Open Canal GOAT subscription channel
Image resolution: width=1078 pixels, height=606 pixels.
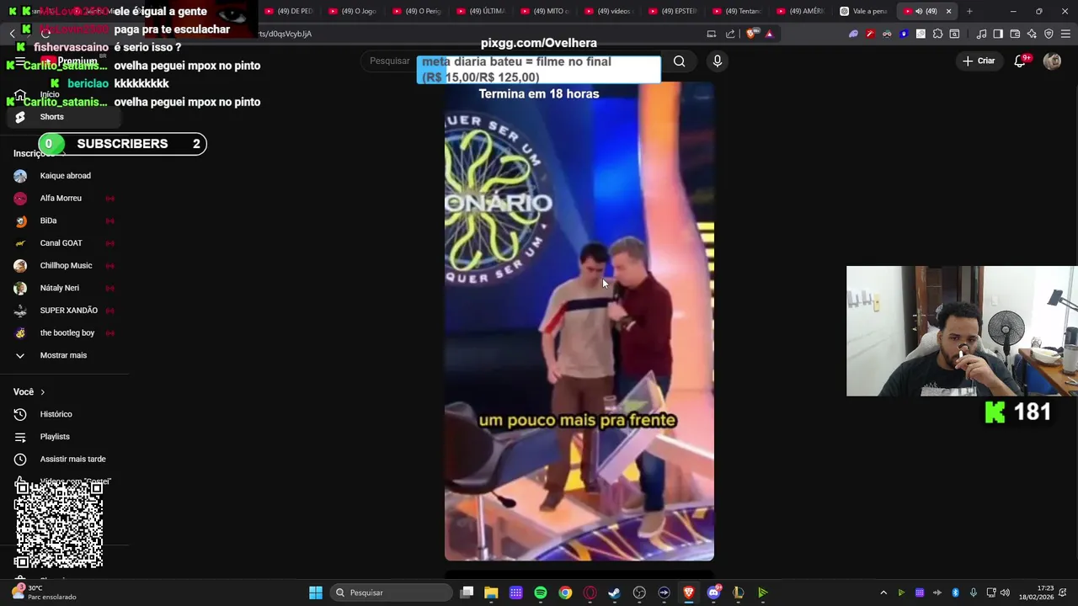[64, 243]
